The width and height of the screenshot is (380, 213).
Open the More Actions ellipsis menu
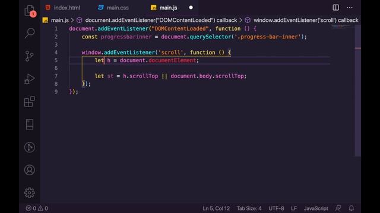[350, 8]
